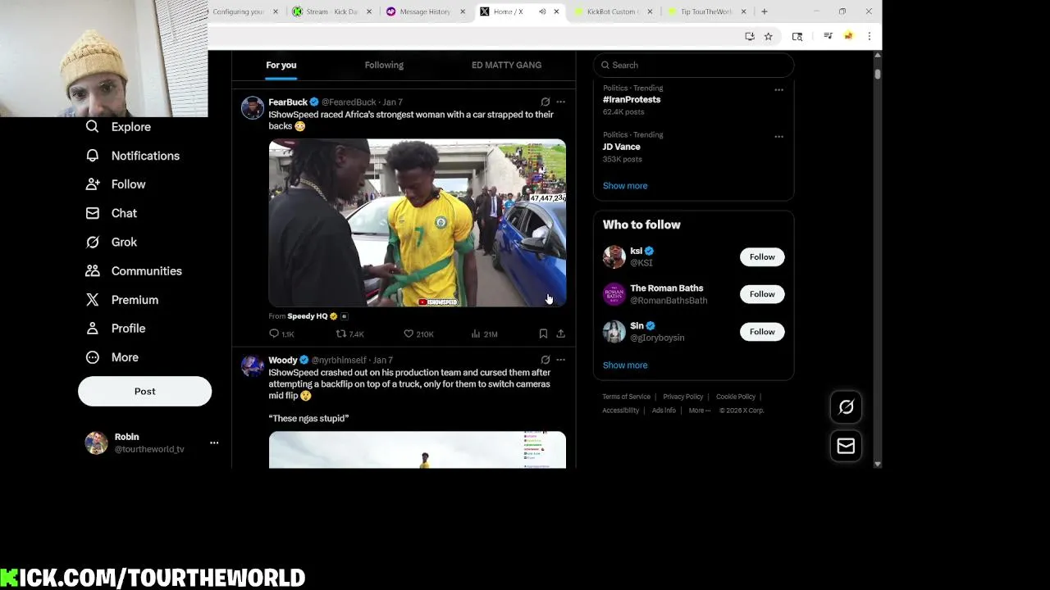Screen dimensions: 1050x590
Task: Open Privacy Policy link
Action: click(x=682, y=397)
